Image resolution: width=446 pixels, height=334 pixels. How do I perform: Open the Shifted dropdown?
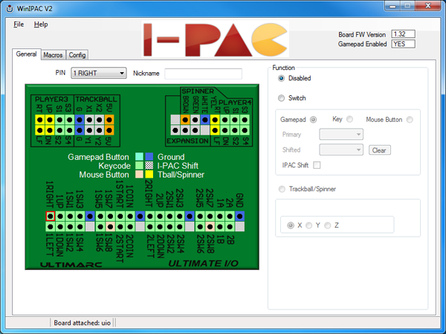(341, 150)
